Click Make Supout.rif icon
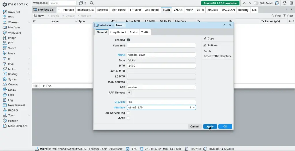This screenshot has height=151, width=295. [x=5, y=126]
